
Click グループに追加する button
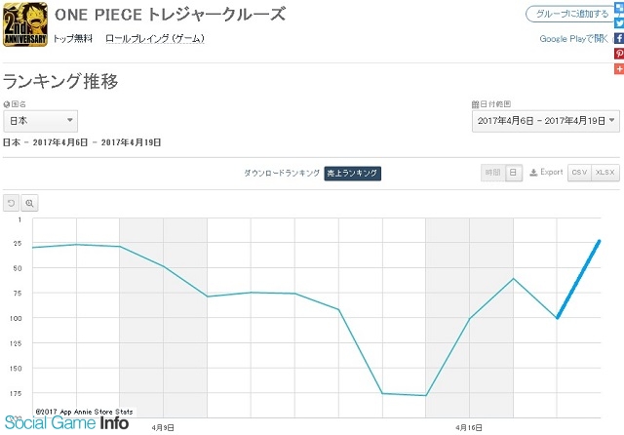coord(572,14)
